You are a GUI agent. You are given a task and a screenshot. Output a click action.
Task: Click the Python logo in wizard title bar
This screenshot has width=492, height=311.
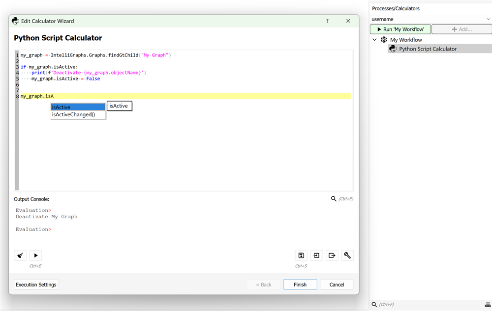[x=15, y=21]
